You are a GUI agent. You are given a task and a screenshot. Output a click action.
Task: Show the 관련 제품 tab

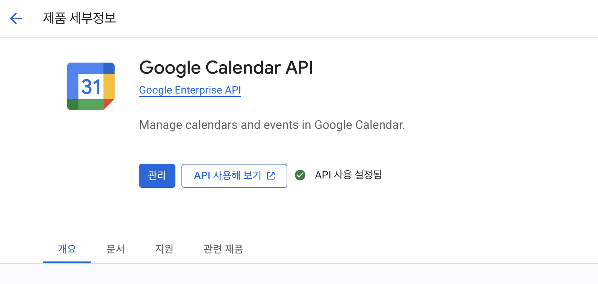pyautogui.click(x=223, y=249)
